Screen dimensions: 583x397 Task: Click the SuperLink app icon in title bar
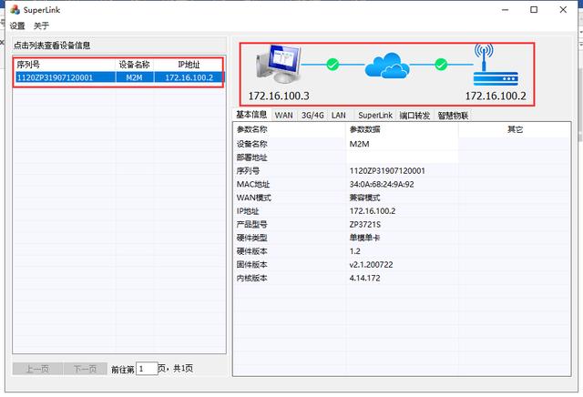(15, 10)
